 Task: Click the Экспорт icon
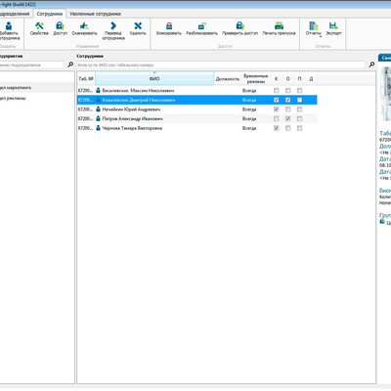[333, 25]
